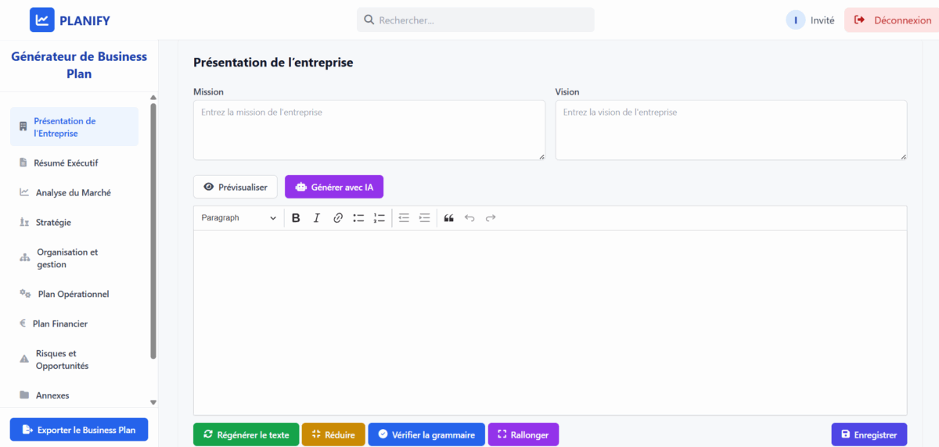This screenshot has width=939, height=447.
Task: Open the Résumé Exécutif section
Action: pos(74,163)
